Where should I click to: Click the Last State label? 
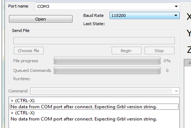tap(94, 24)
